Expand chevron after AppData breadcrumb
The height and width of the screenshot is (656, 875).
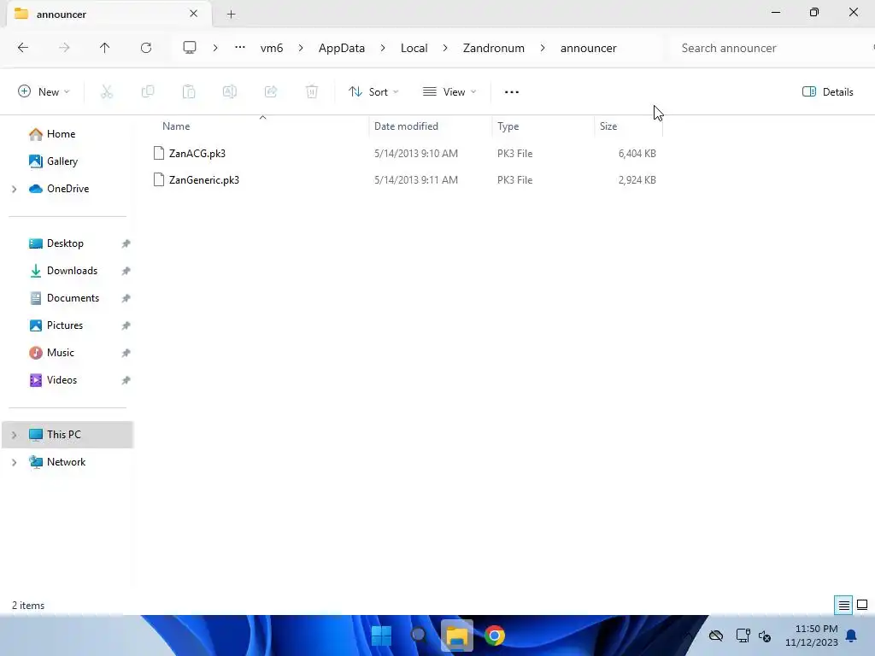coord(383,48)
